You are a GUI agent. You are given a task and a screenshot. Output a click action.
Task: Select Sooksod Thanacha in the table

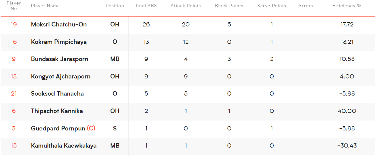[57, 93]
